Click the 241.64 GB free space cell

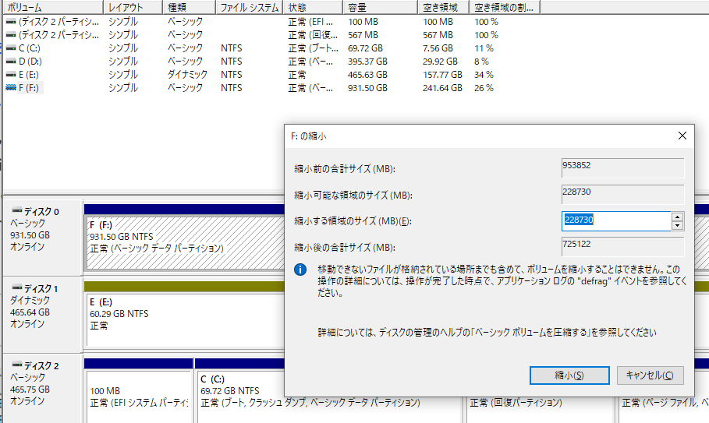pyautogui.click(x=442, y=88)
